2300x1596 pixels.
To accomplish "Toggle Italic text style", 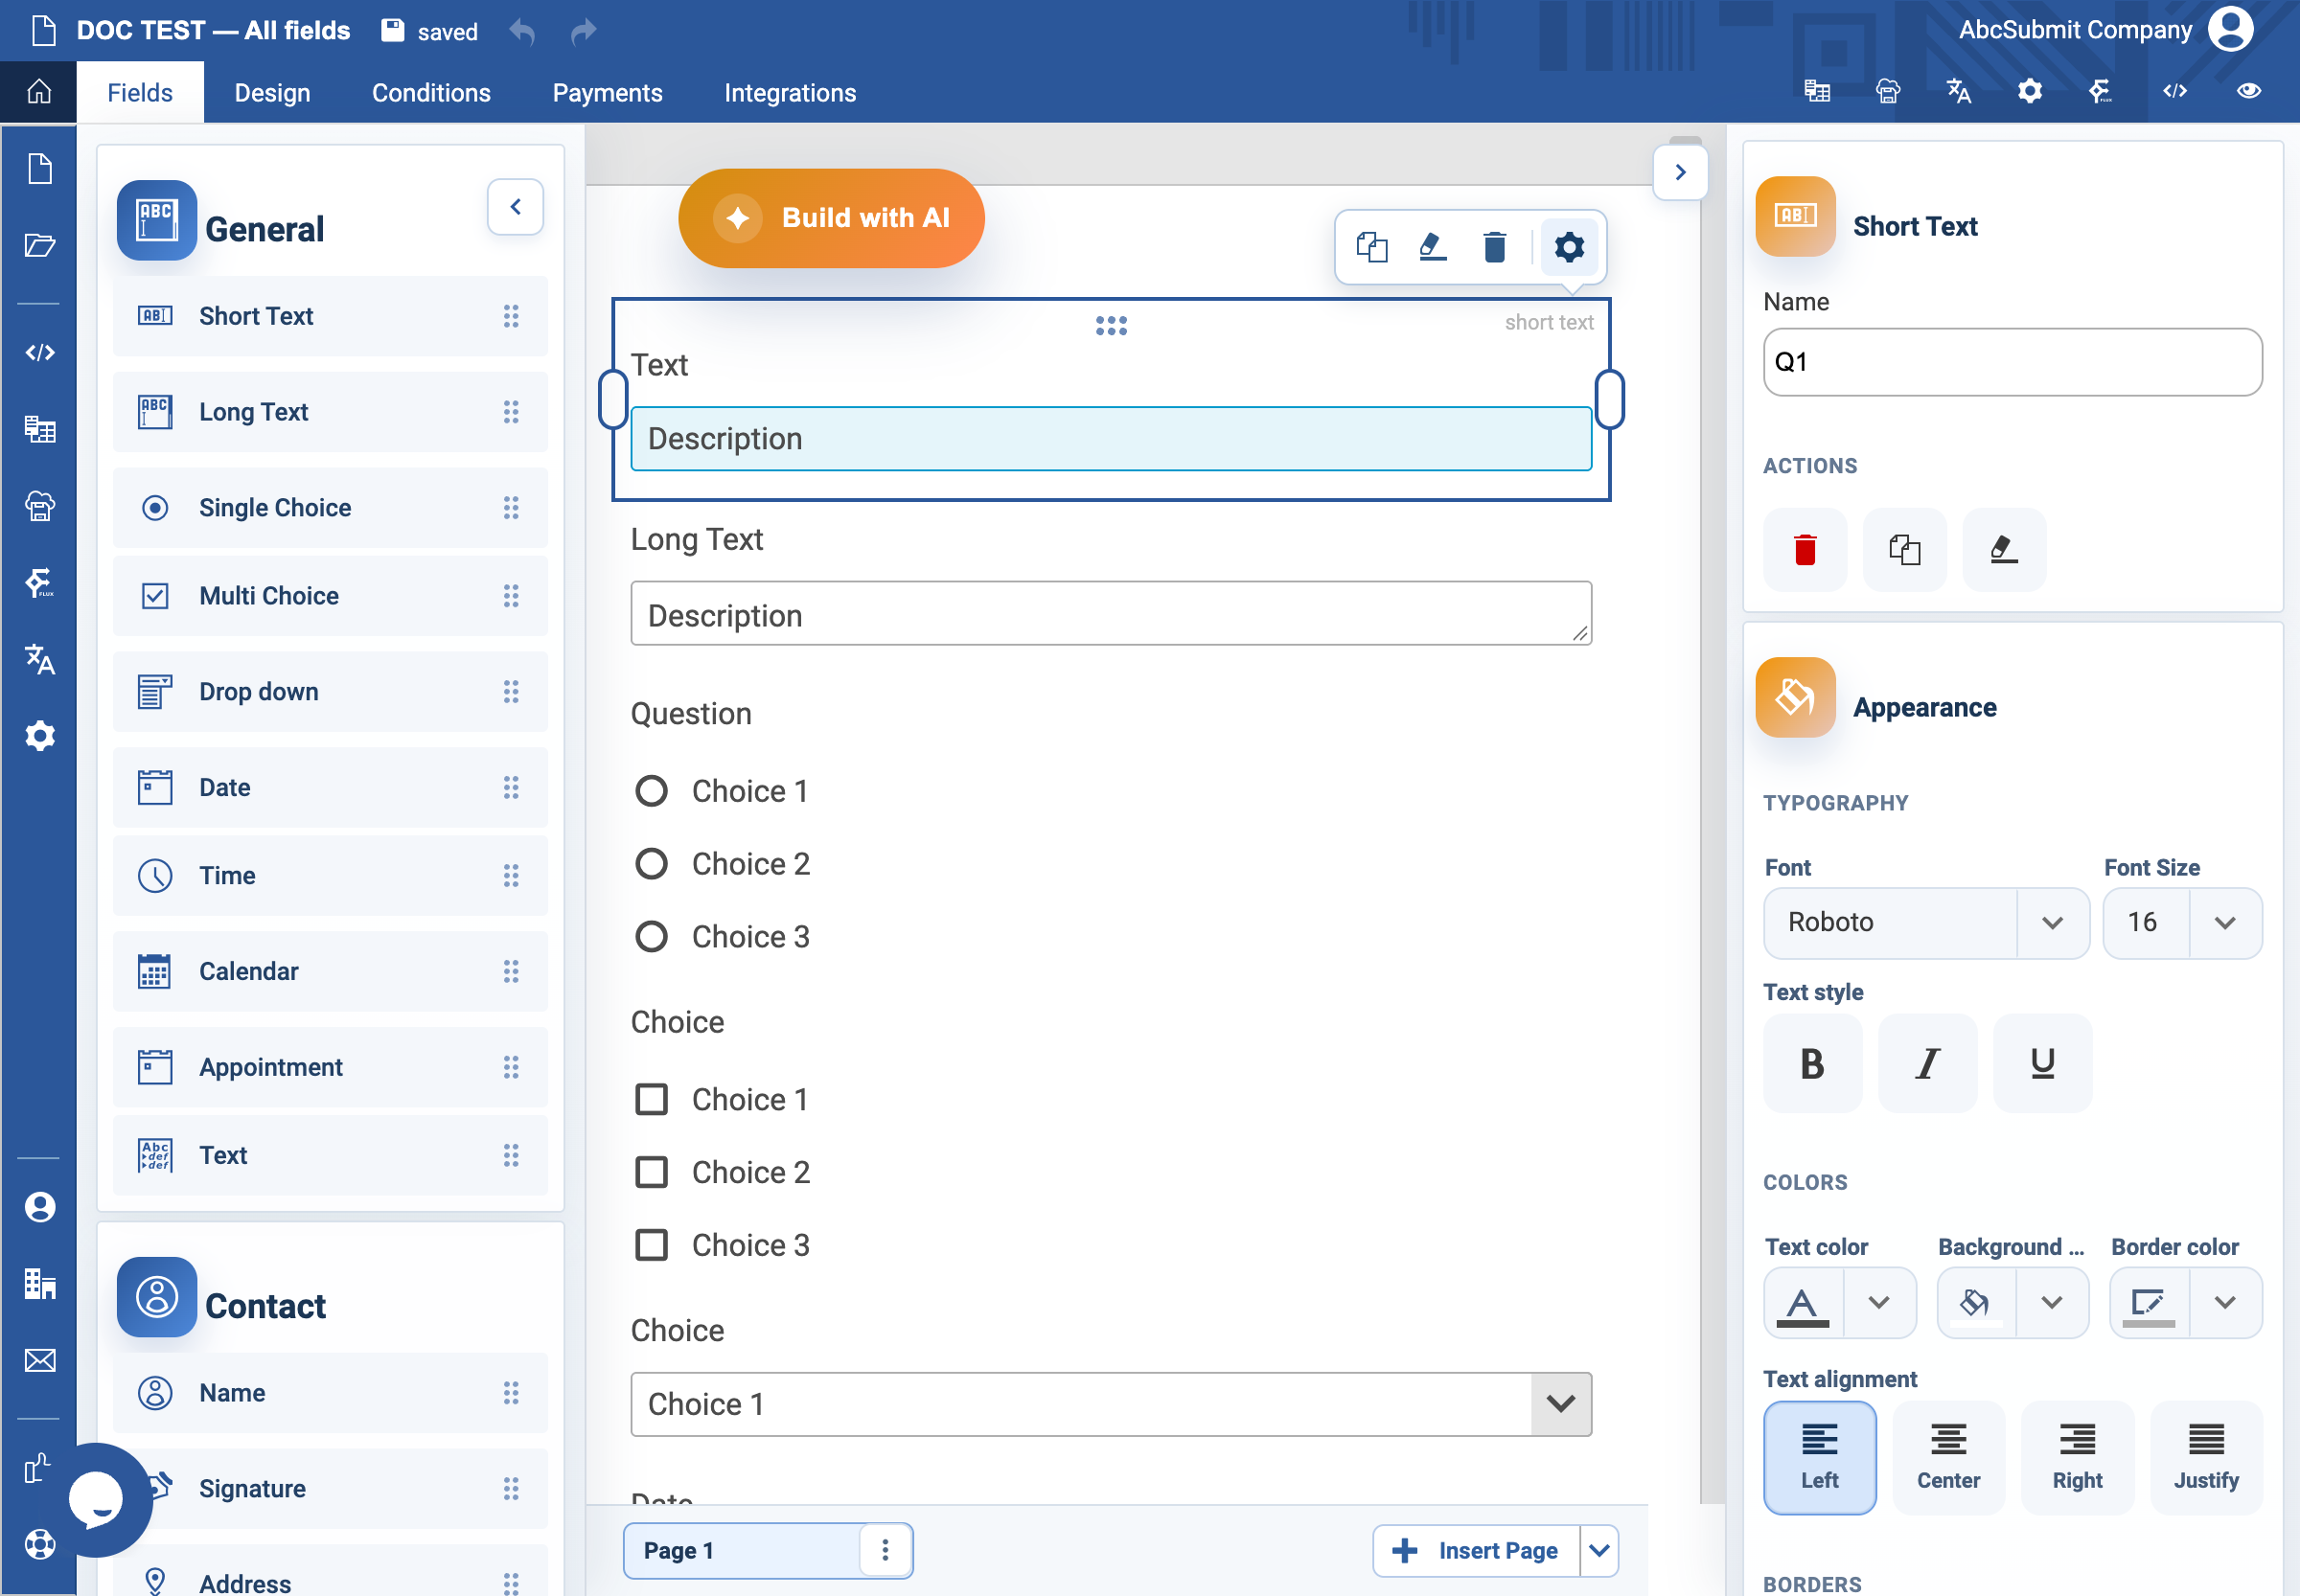I will pyautogui.click(x=1927, y=1063).
